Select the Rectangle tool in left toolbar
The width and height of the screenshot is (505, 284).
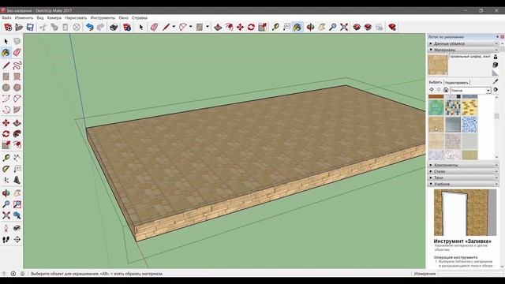pyautogui.click(x=6, y=77)
